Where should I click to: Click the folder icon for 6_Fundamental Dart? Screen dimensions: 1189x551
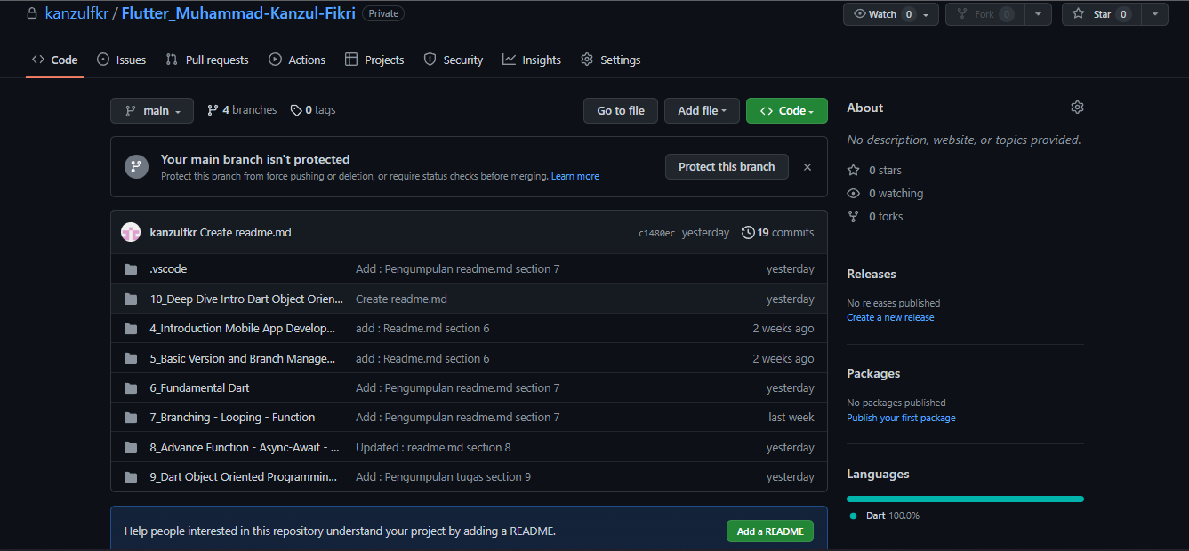pyautogui.click(x=130, y=387)
